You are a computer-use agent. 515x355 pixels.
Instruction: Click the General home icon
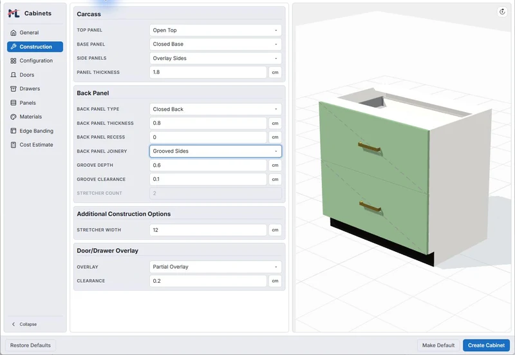coord(13,33)
